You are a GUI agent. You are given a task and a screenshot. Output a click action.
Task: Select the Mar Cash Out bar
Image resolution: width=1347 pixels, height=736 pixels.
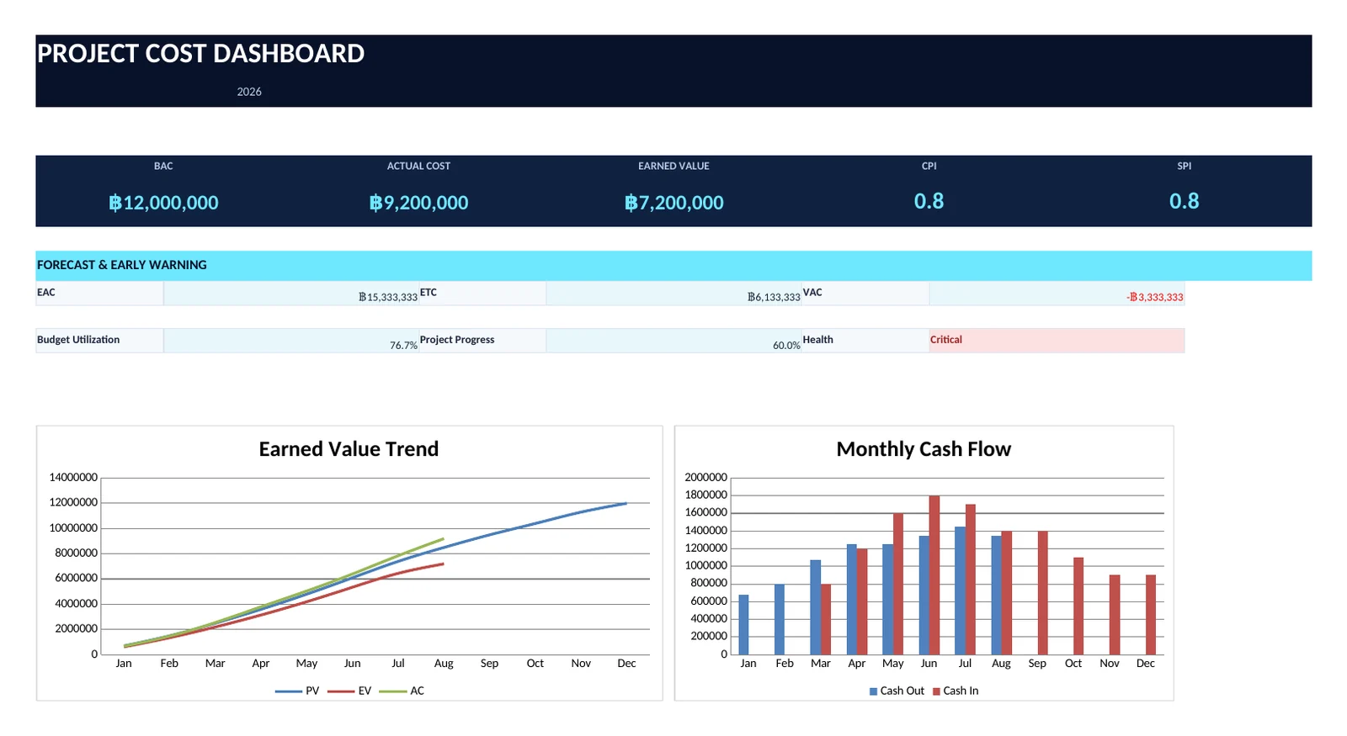tap(816, 607)
